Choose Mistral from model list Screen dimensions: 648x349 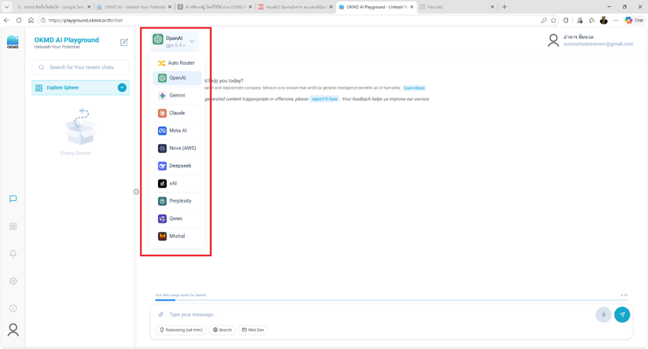[x=177, y=236]
